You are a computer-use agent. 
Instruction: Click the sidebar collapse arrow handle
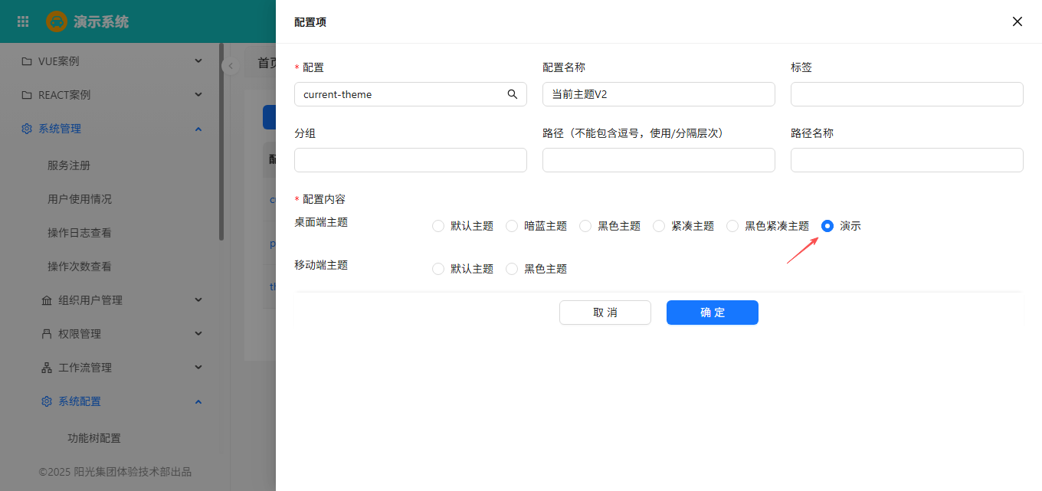click(230, 67)
